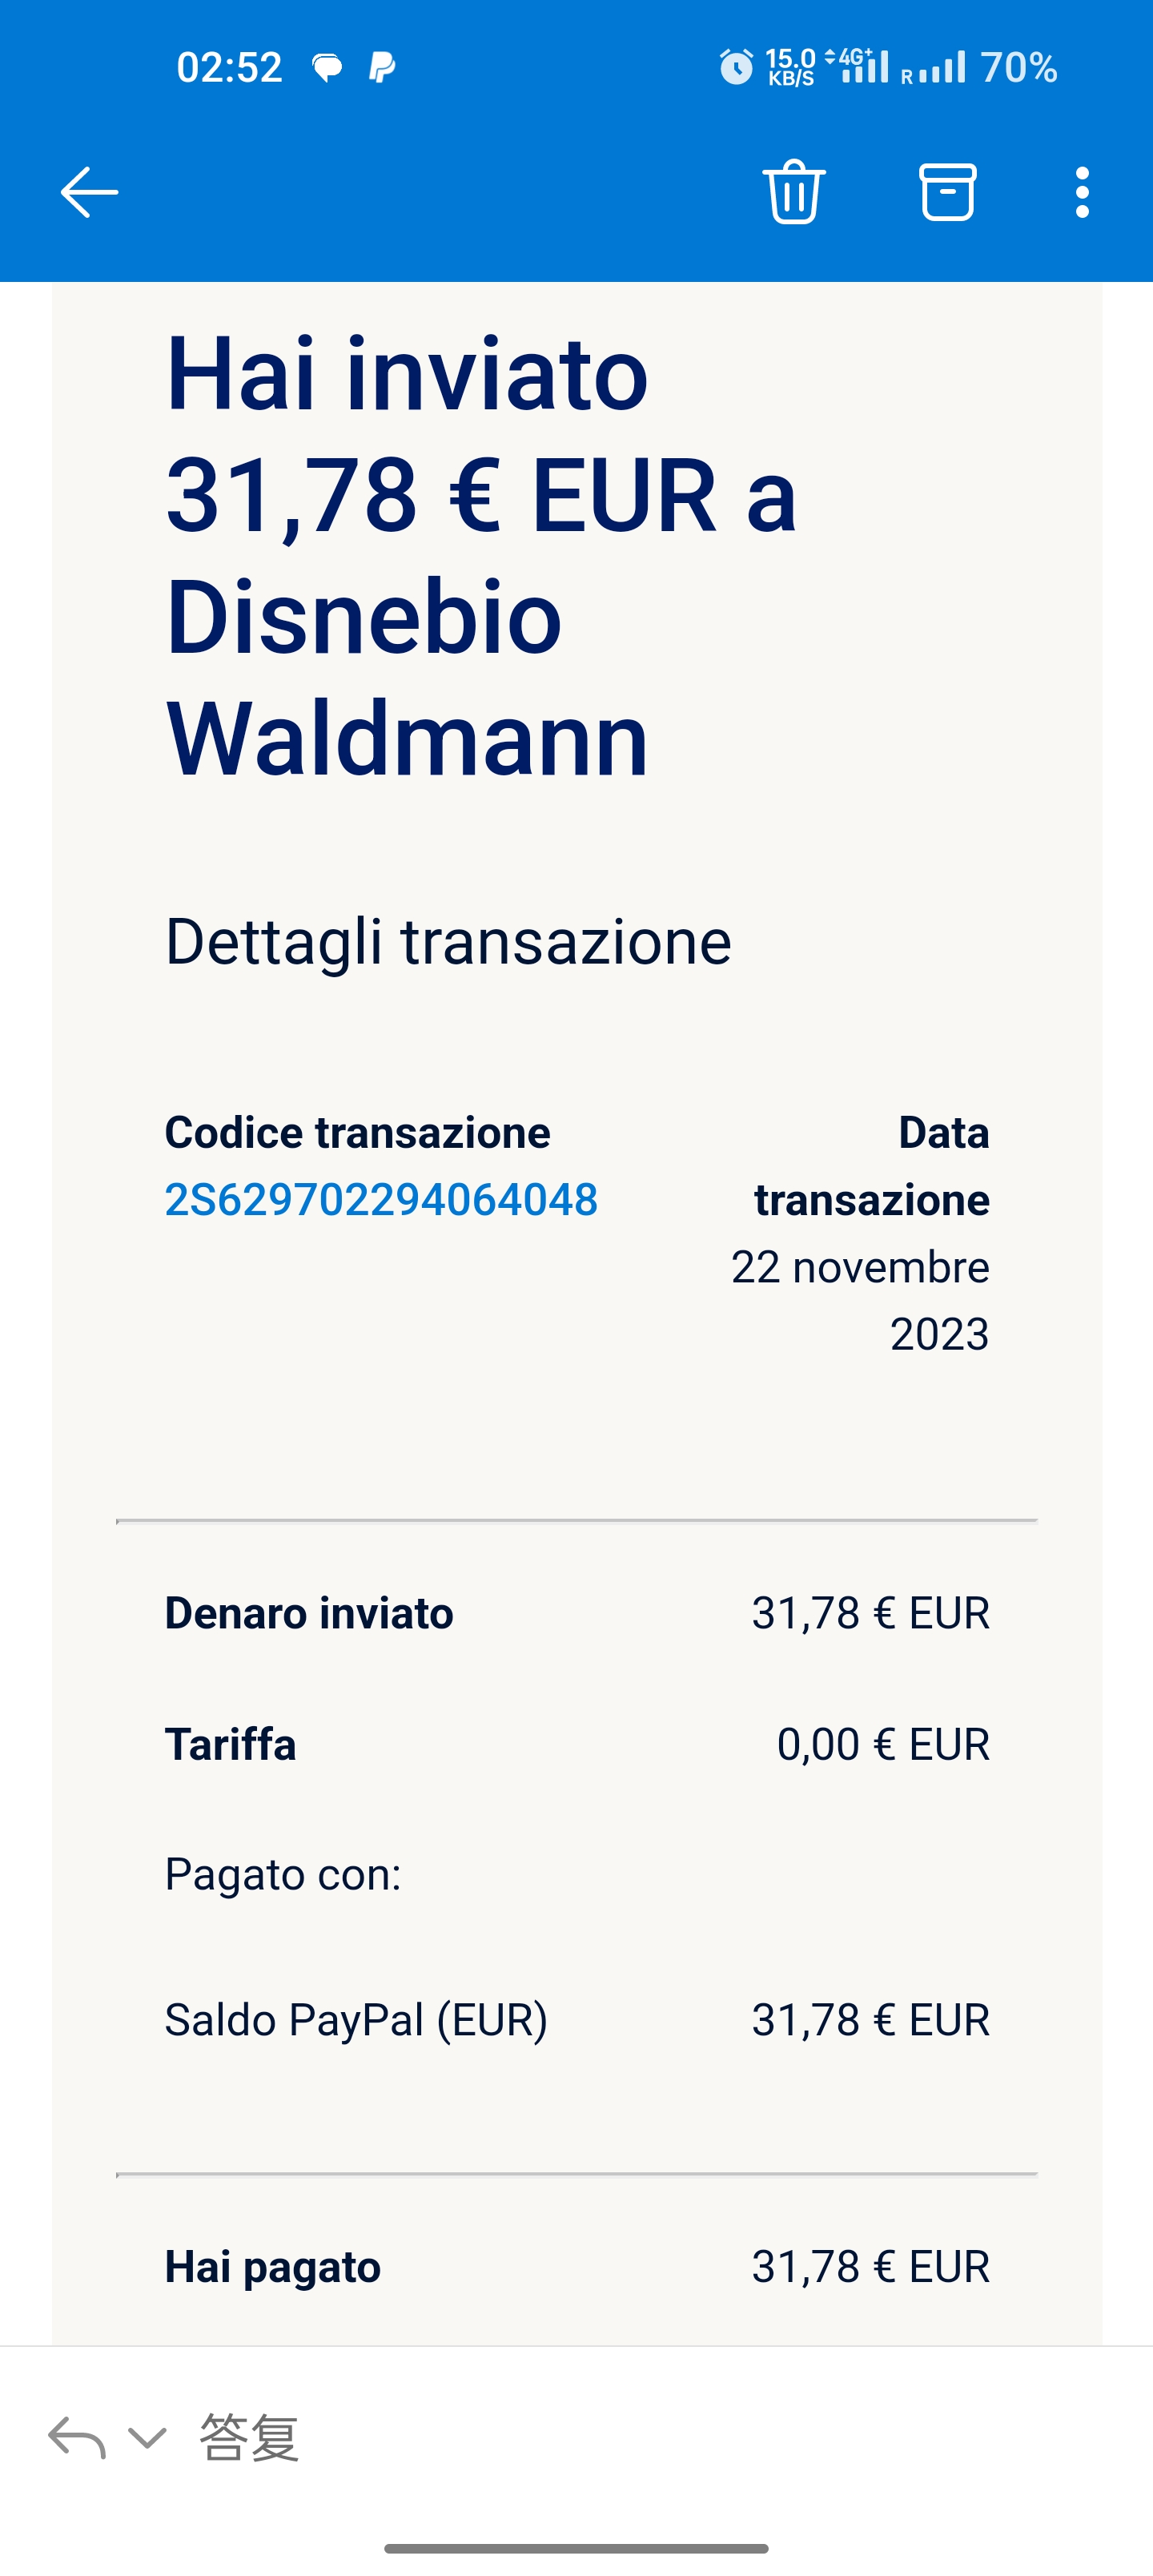The width and height of the screenshot is (1153, 2576).
Task: Tap the battery 70% indicator
Action: point(1018,67)
